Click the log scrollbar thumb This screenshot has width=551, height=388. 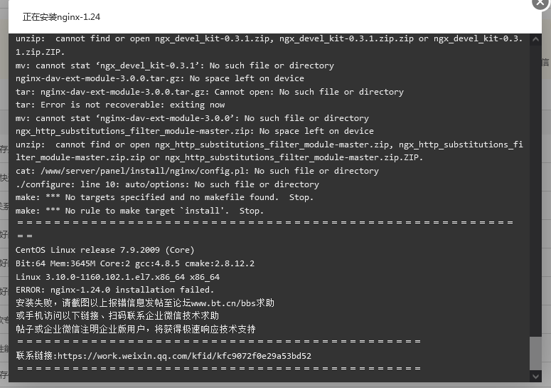point(535,354)
